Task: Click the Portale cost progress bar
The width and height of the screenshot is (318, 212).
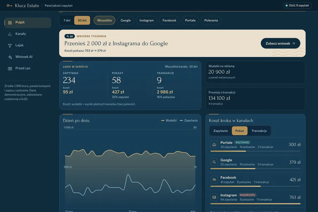Action: tap(255, 151)
